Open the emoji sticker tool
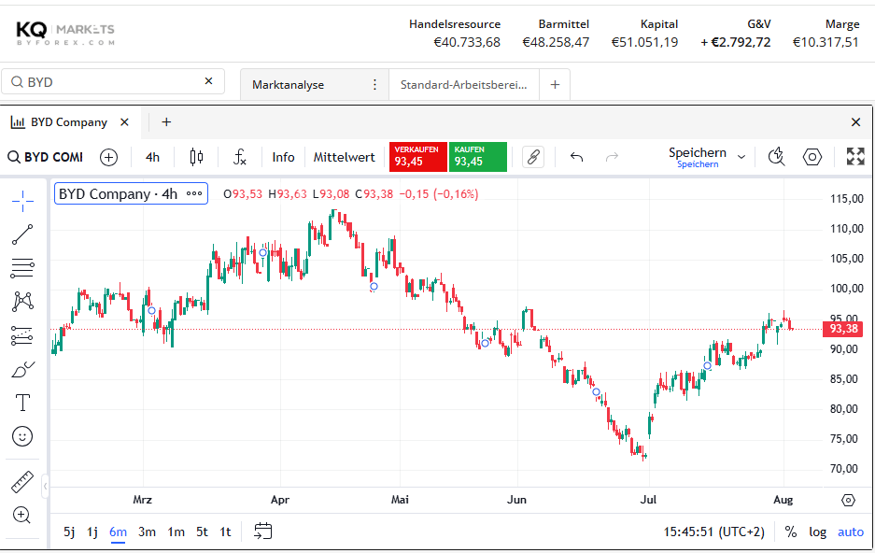This screenshot has width=875, height=553. [22, 436]
